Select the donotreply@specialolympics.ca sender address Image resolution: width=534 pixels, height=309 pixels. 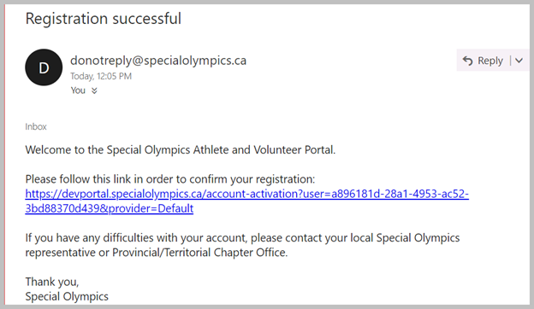(x=158, y=60)
